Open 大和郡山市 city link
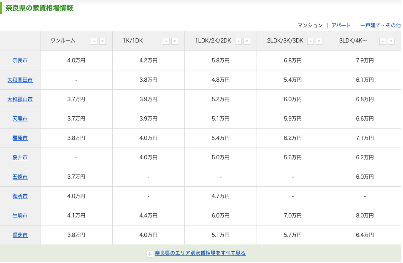 [20, 99]
